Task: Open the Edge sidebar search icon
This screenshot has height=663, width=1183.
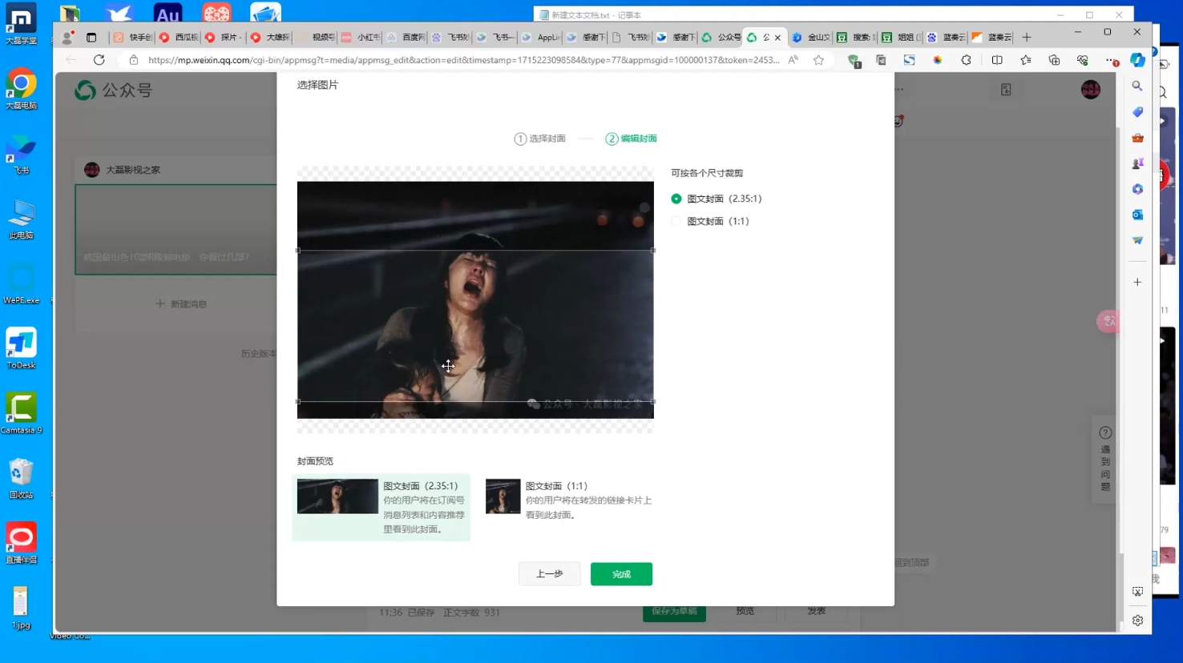Action: [x=1137, y=86]
